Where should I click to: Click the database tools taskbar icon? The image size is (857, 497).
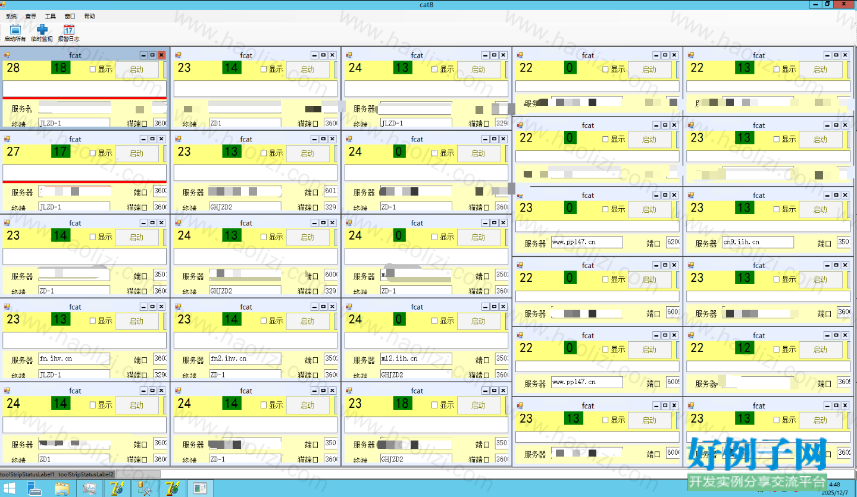(x=144, y=488)
